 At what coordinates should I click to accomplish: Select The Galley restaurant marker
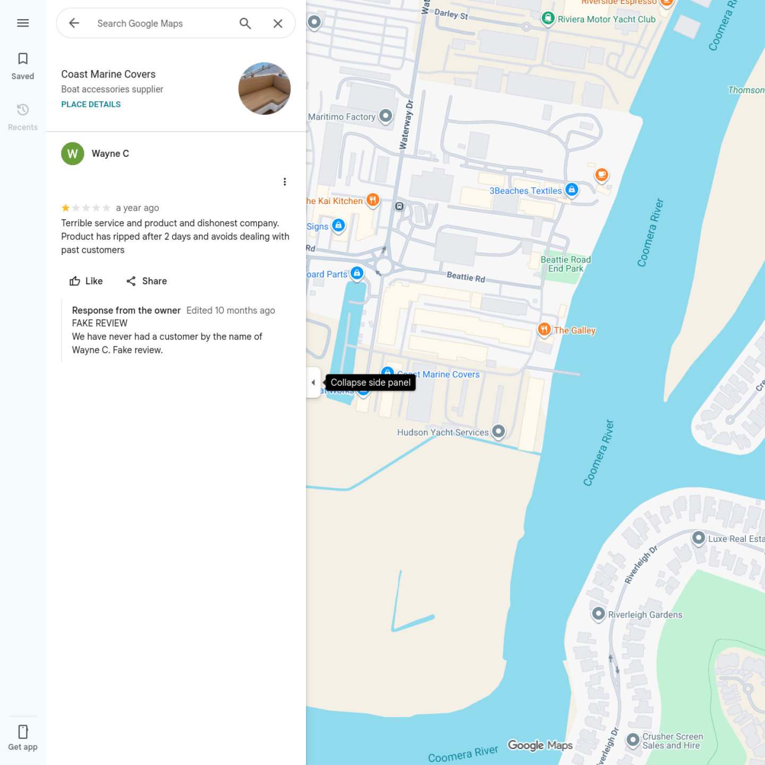click(544, 330)
